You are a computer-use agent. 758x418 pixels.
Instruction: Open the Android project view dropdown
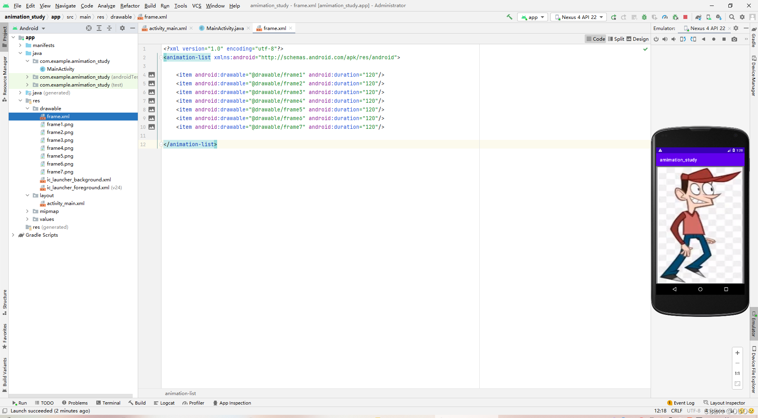point(29,28)
